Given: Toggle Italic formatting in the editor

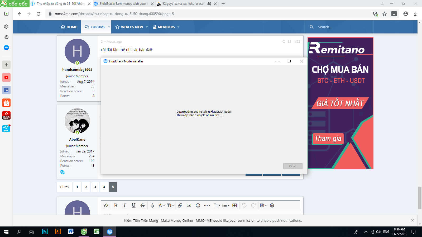Looking at the screenshot, I should tap(124, 205).
